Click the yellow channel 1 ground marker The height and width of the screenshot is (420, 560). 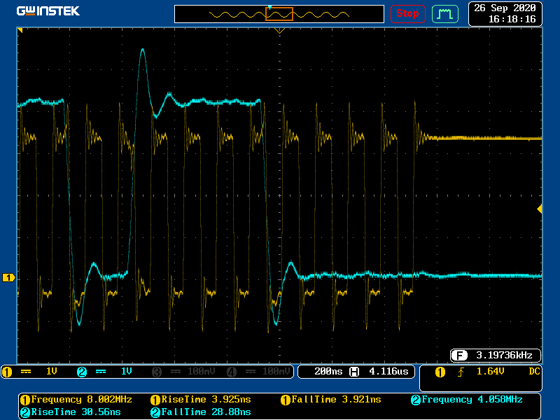coord(8,278)
